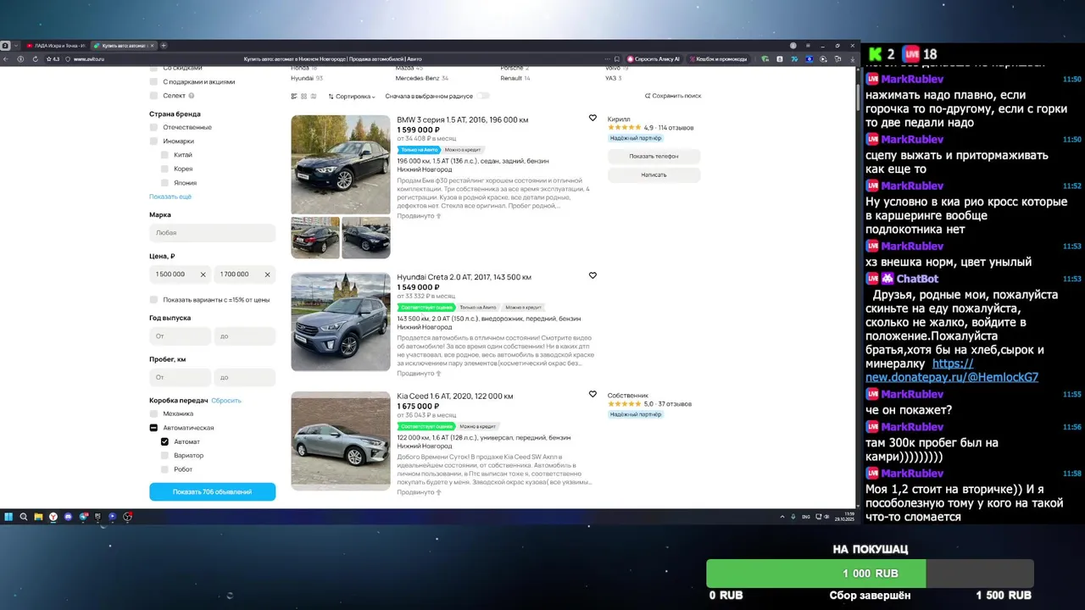The height and width of the screenshot is (610, 1085).
Task: Click Сбросить next to Коробка передач
Action: (226, 400)
